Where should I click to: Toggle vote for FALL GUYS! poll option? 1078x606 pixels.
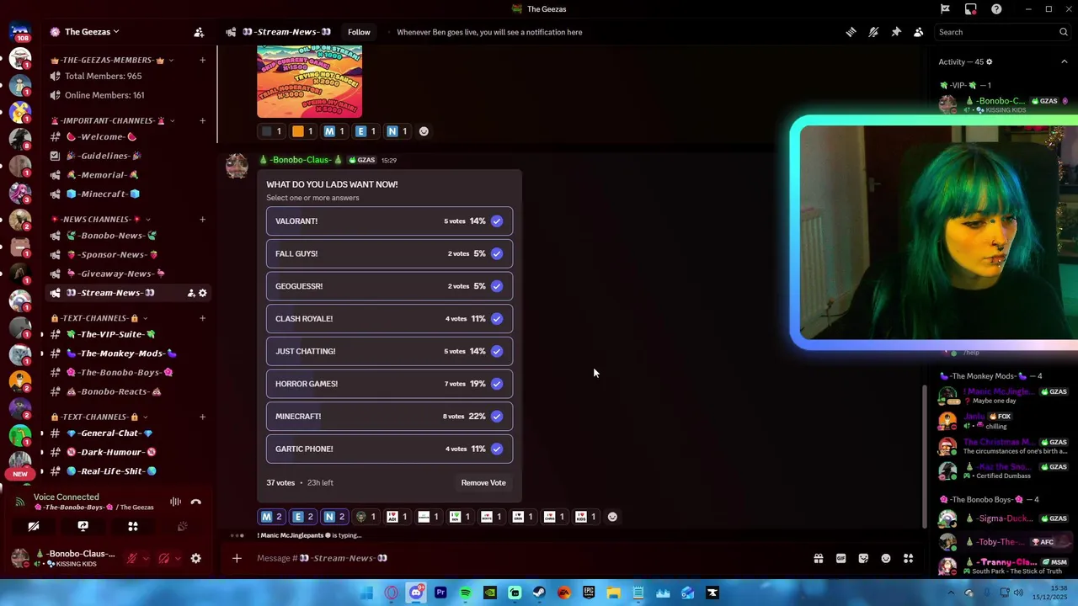click(x=389, y=253)
